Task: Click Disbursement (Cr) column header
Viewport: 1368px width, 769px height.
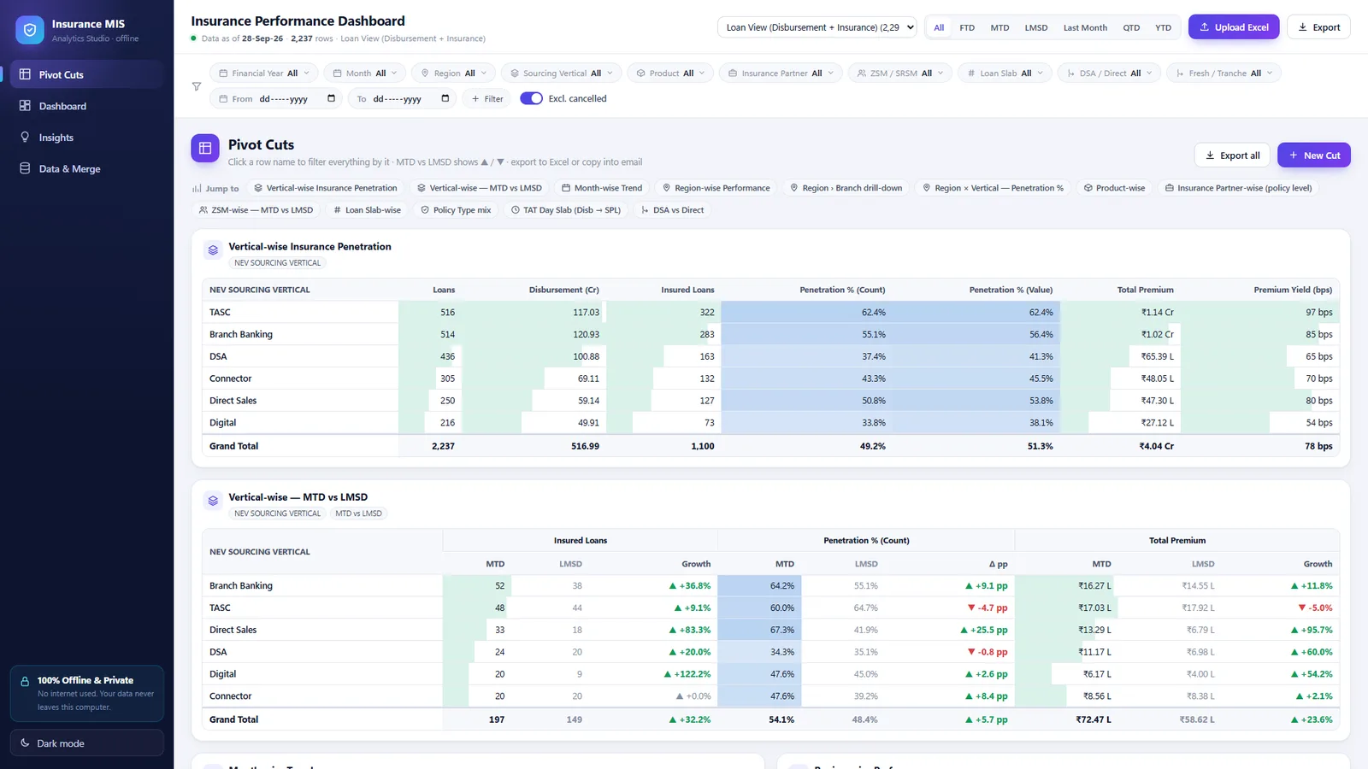Action: point(563,290)
